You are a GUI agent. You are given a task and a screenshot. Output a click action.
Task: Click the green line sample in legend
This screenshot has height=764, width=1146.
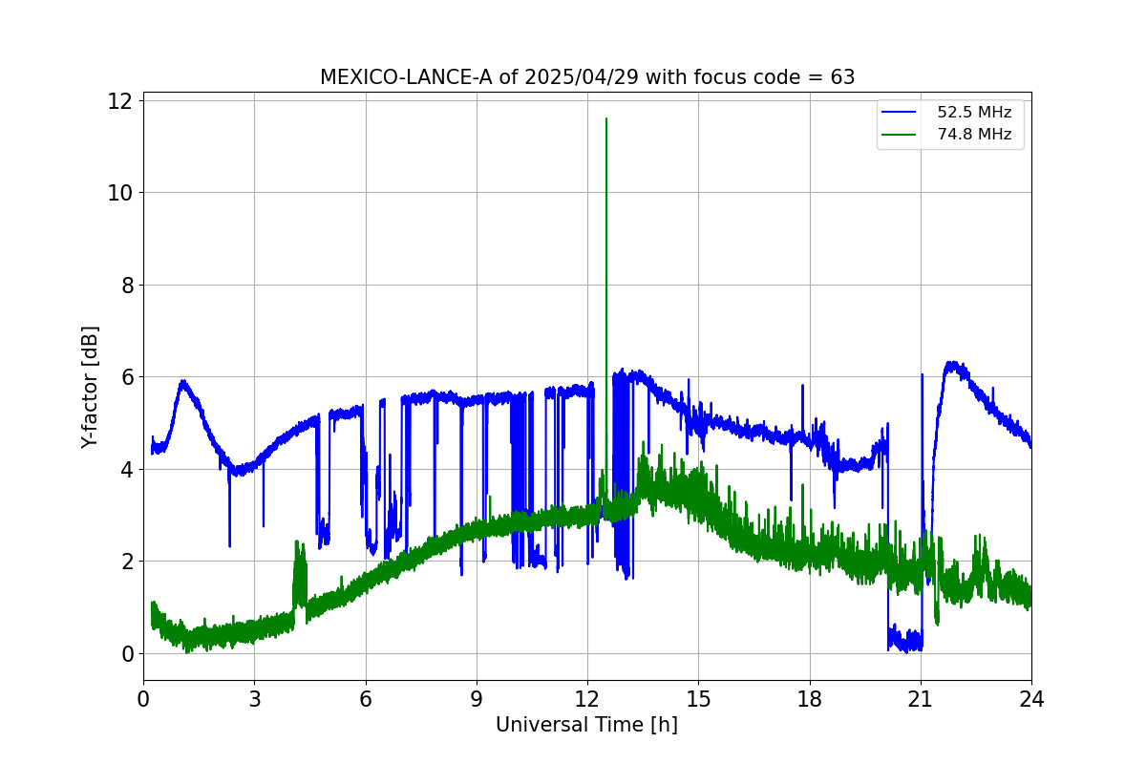point(900,135)
